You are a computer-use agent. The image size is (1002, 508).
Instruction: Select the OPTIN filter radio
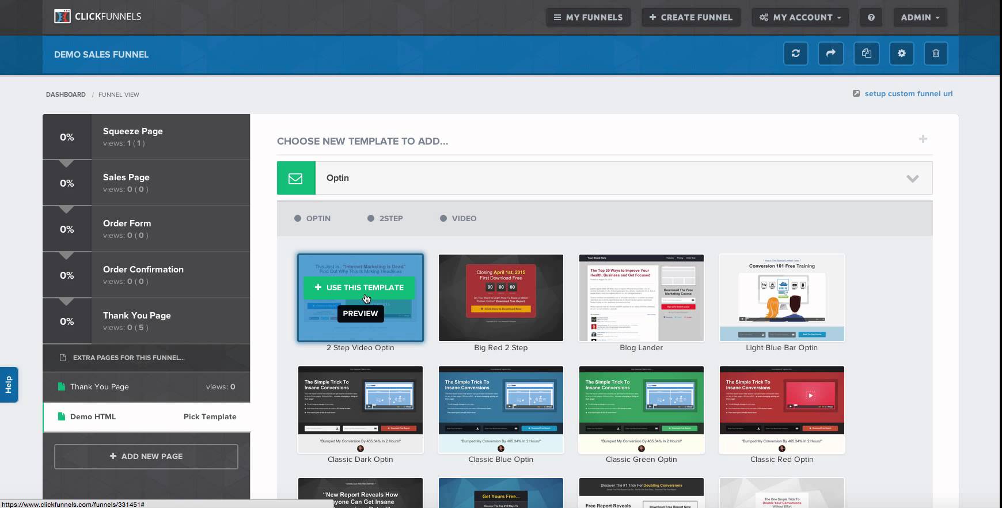click(298, 218)
